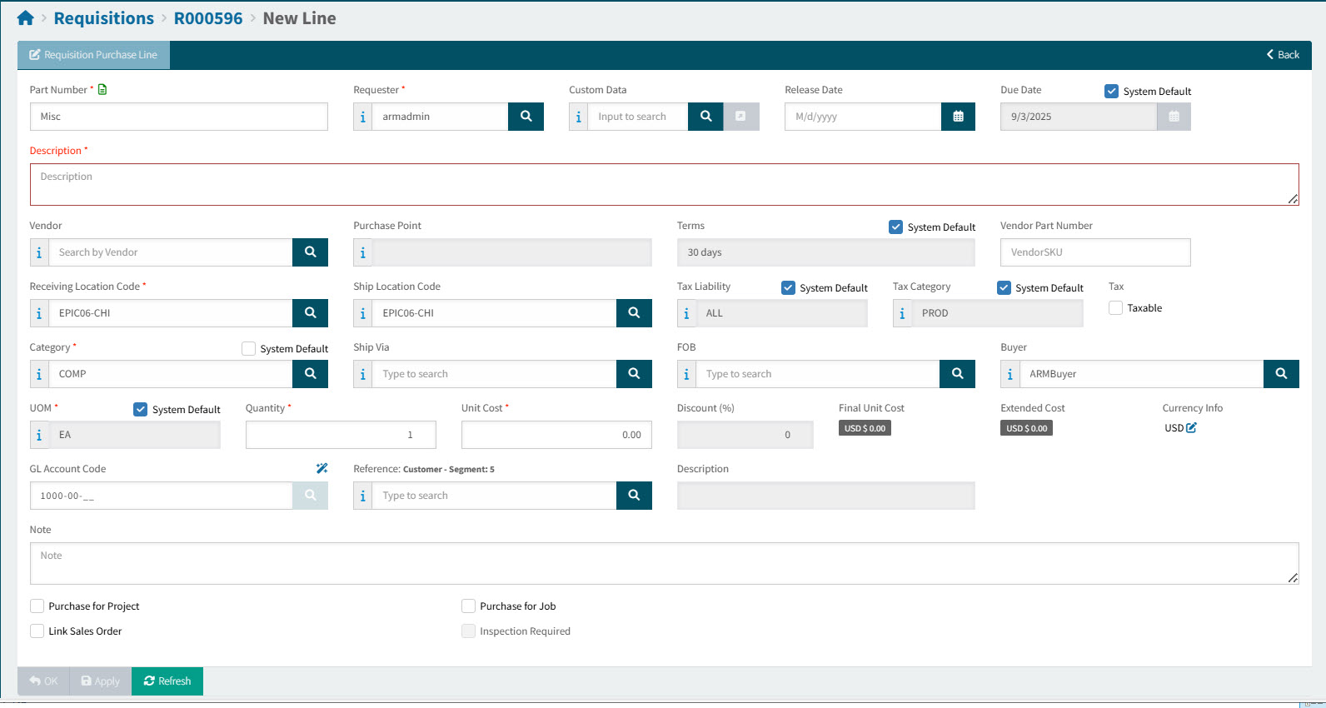Viewport: 1326px width, 708px height.
Task: Select the Requisition Purchase Line tab
Action: point(93,55)
